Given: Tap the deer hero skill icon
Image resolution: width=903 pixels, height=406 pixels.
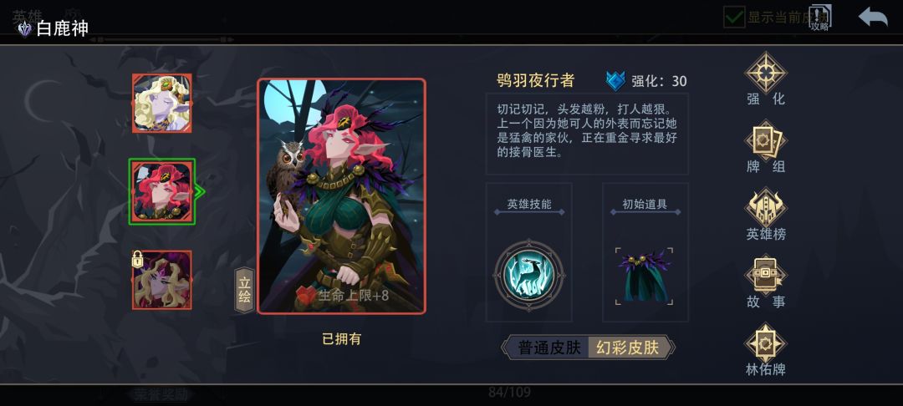Looking at the screenshot, I should point(528,276).
